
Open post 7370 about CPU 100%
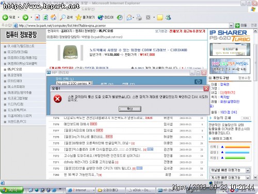coord(98,168)
